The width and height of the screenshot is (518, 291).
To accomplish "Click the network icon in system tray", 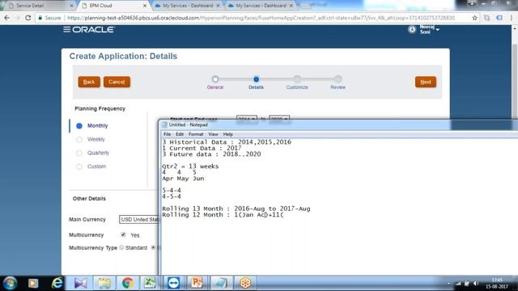I will pyautogui.click(x=459, y=284).
